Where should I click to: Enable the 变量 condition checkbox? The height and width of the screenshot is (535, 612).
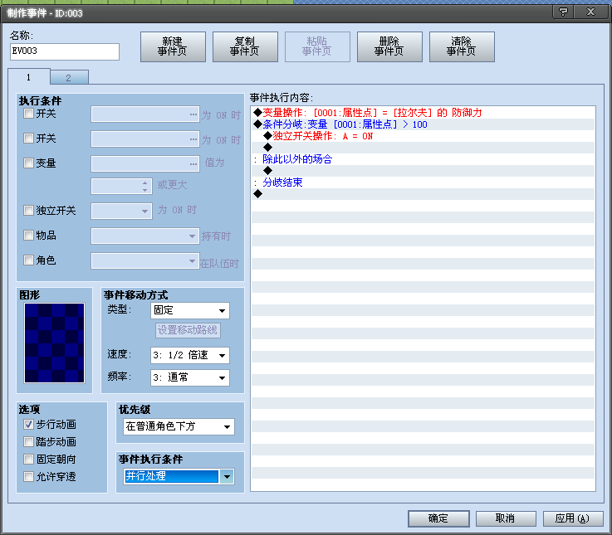coord(28,163)
